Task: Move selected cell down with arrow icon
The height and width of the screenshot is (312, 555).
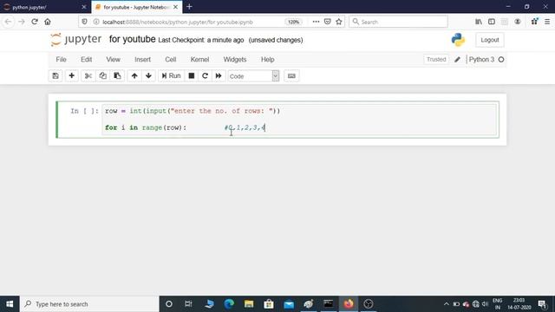Action: pyautogui.click(x=148, y=75)
